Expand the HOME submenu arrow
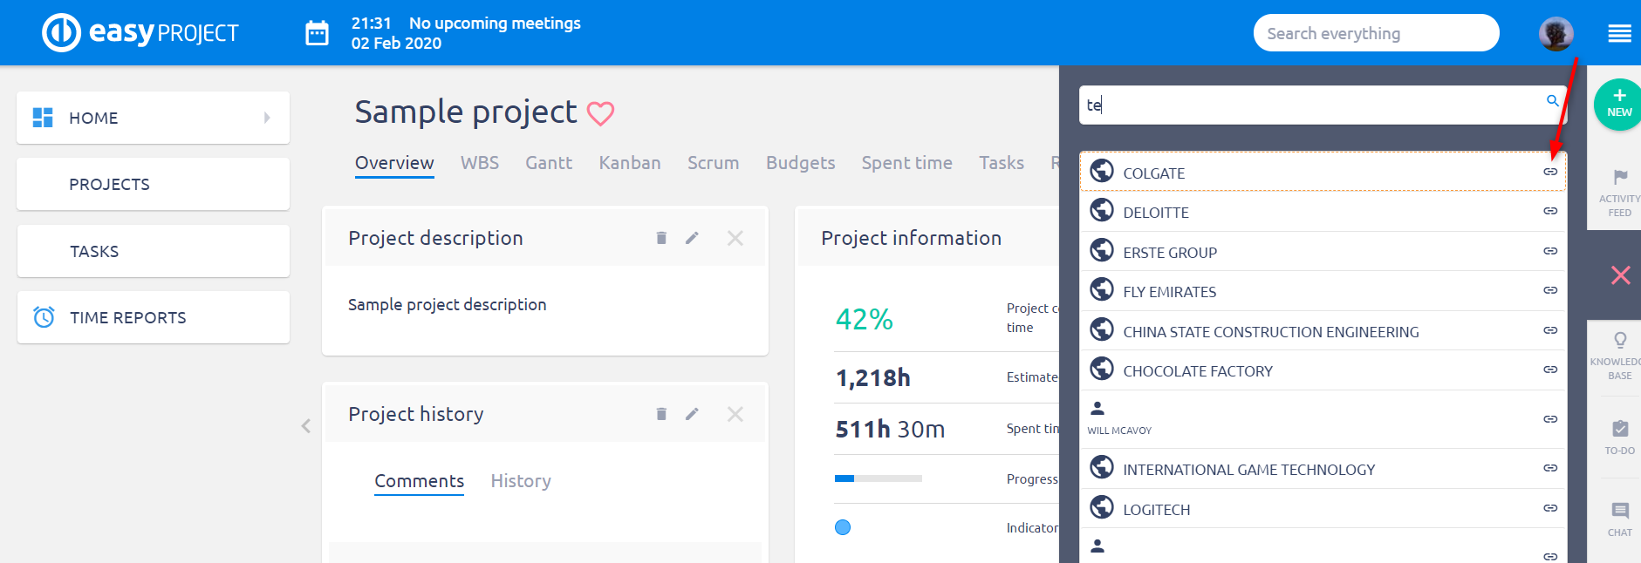The height and width of the screenshot is (563, 1641). coord(267,118)
